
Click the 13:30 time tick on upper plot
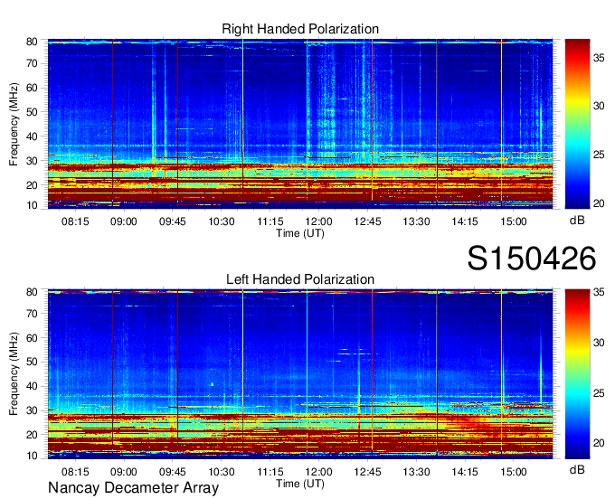pyautogui.click(x=416, y=221)
